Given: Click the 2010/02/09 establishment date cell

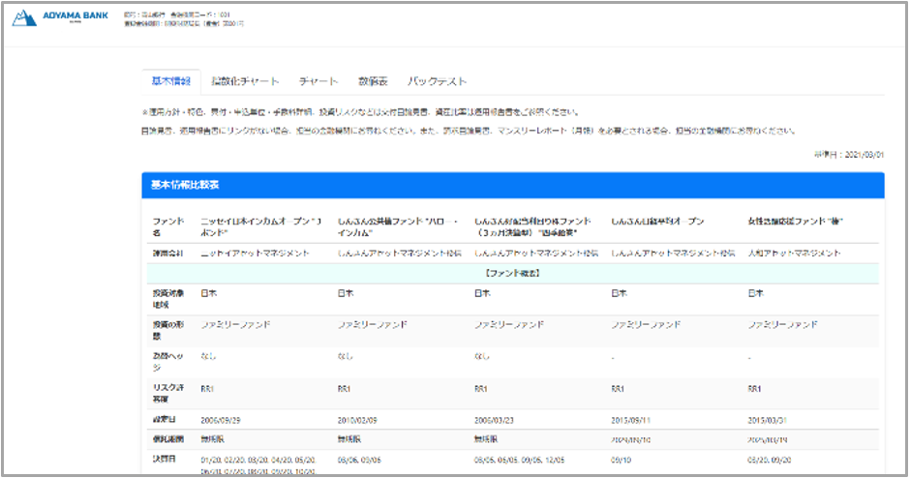Looking at the screenshot, I should (357, 420).
